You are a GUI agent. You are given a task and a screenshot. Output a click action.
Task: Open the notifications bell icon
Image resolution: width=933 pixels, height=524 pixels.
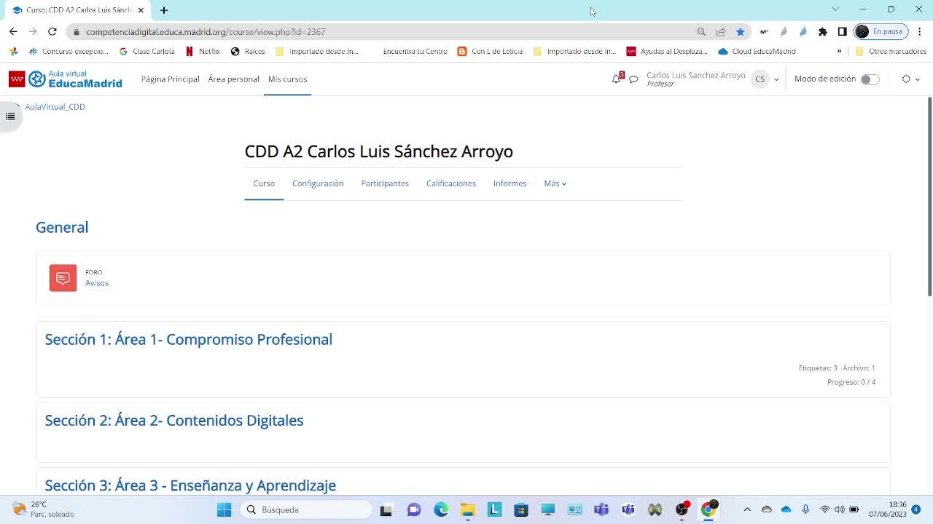(x=617, y=79)
